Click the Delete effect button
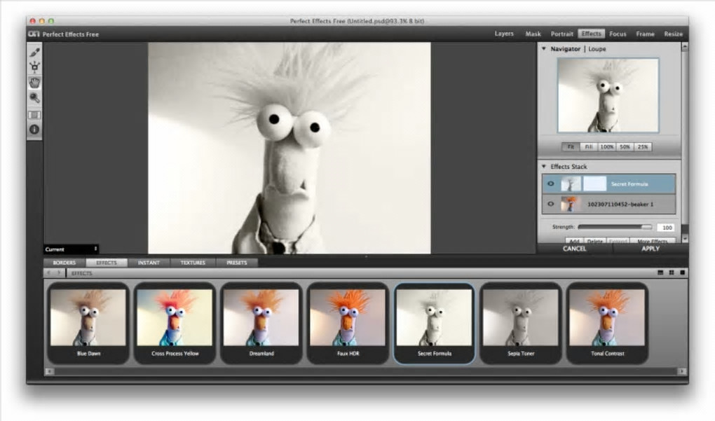Screen dimensions: 715x421 pyautogui.click(x=594, y=241)
